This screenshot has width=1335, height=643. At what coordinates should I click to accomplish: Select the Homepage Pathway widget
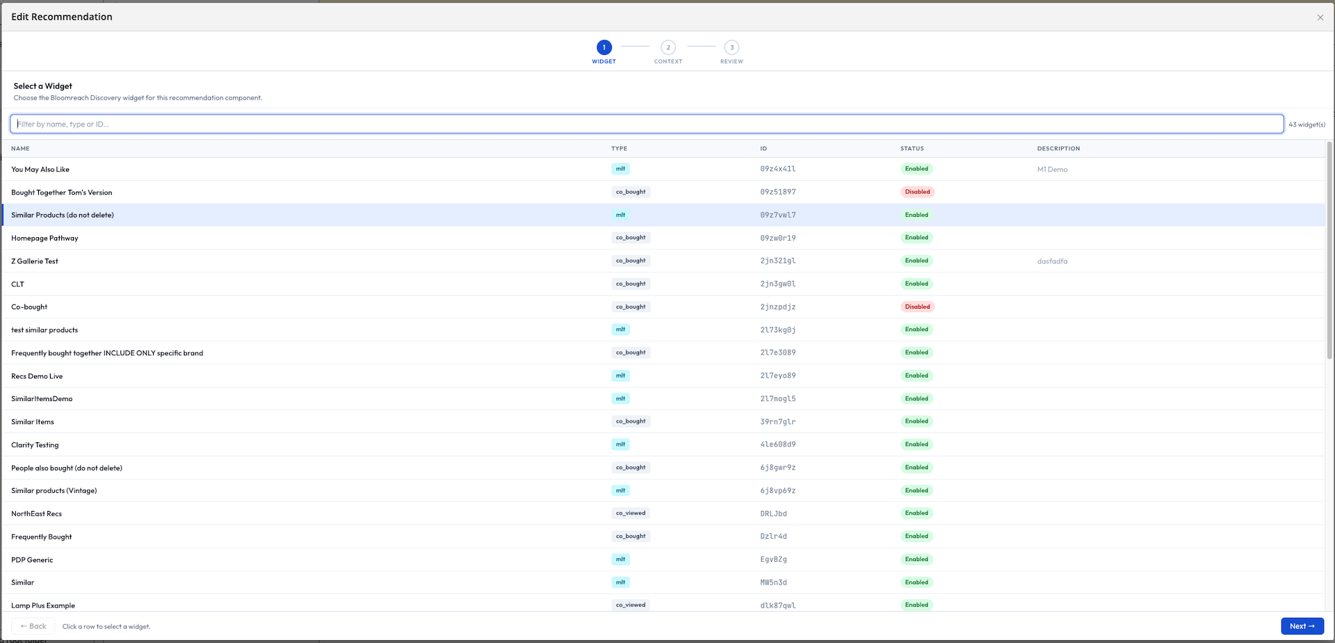click(x=663, y=238)
